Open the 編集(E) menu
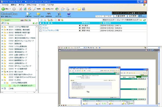The width and height of the screenshot is (162, 107). (14, 5)
